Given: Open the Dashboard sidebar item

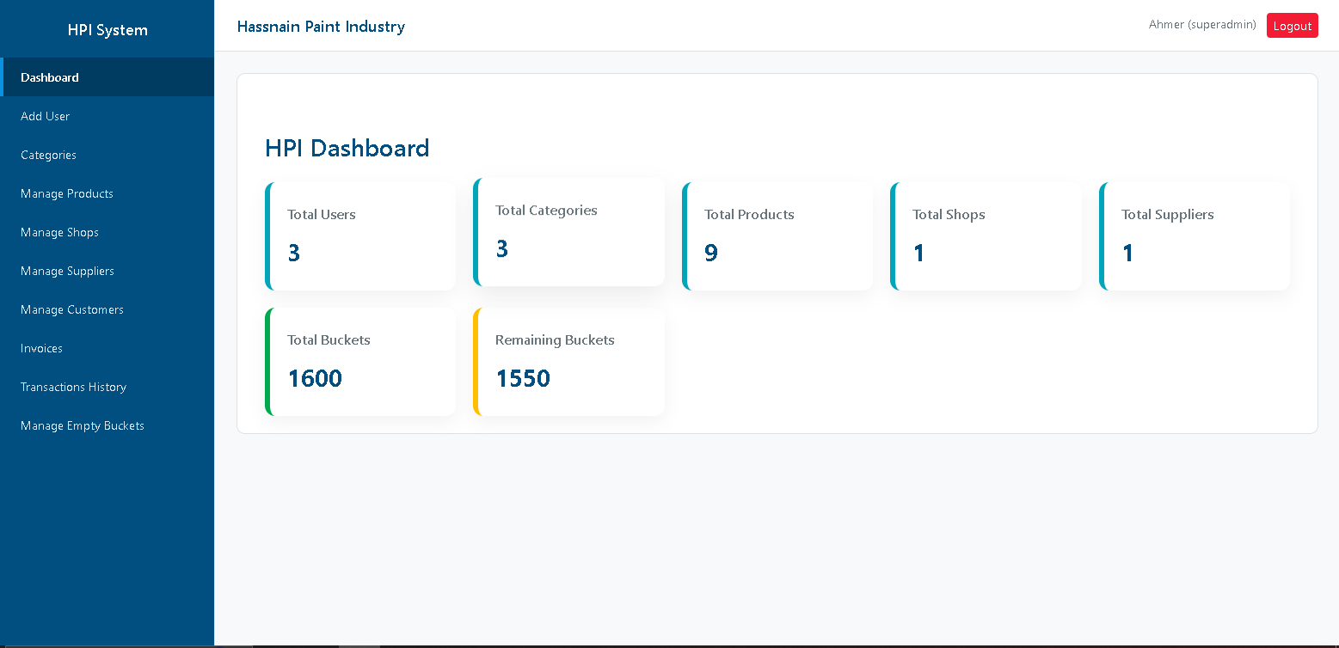Looking at the screenshot, I should click(50, 77).
